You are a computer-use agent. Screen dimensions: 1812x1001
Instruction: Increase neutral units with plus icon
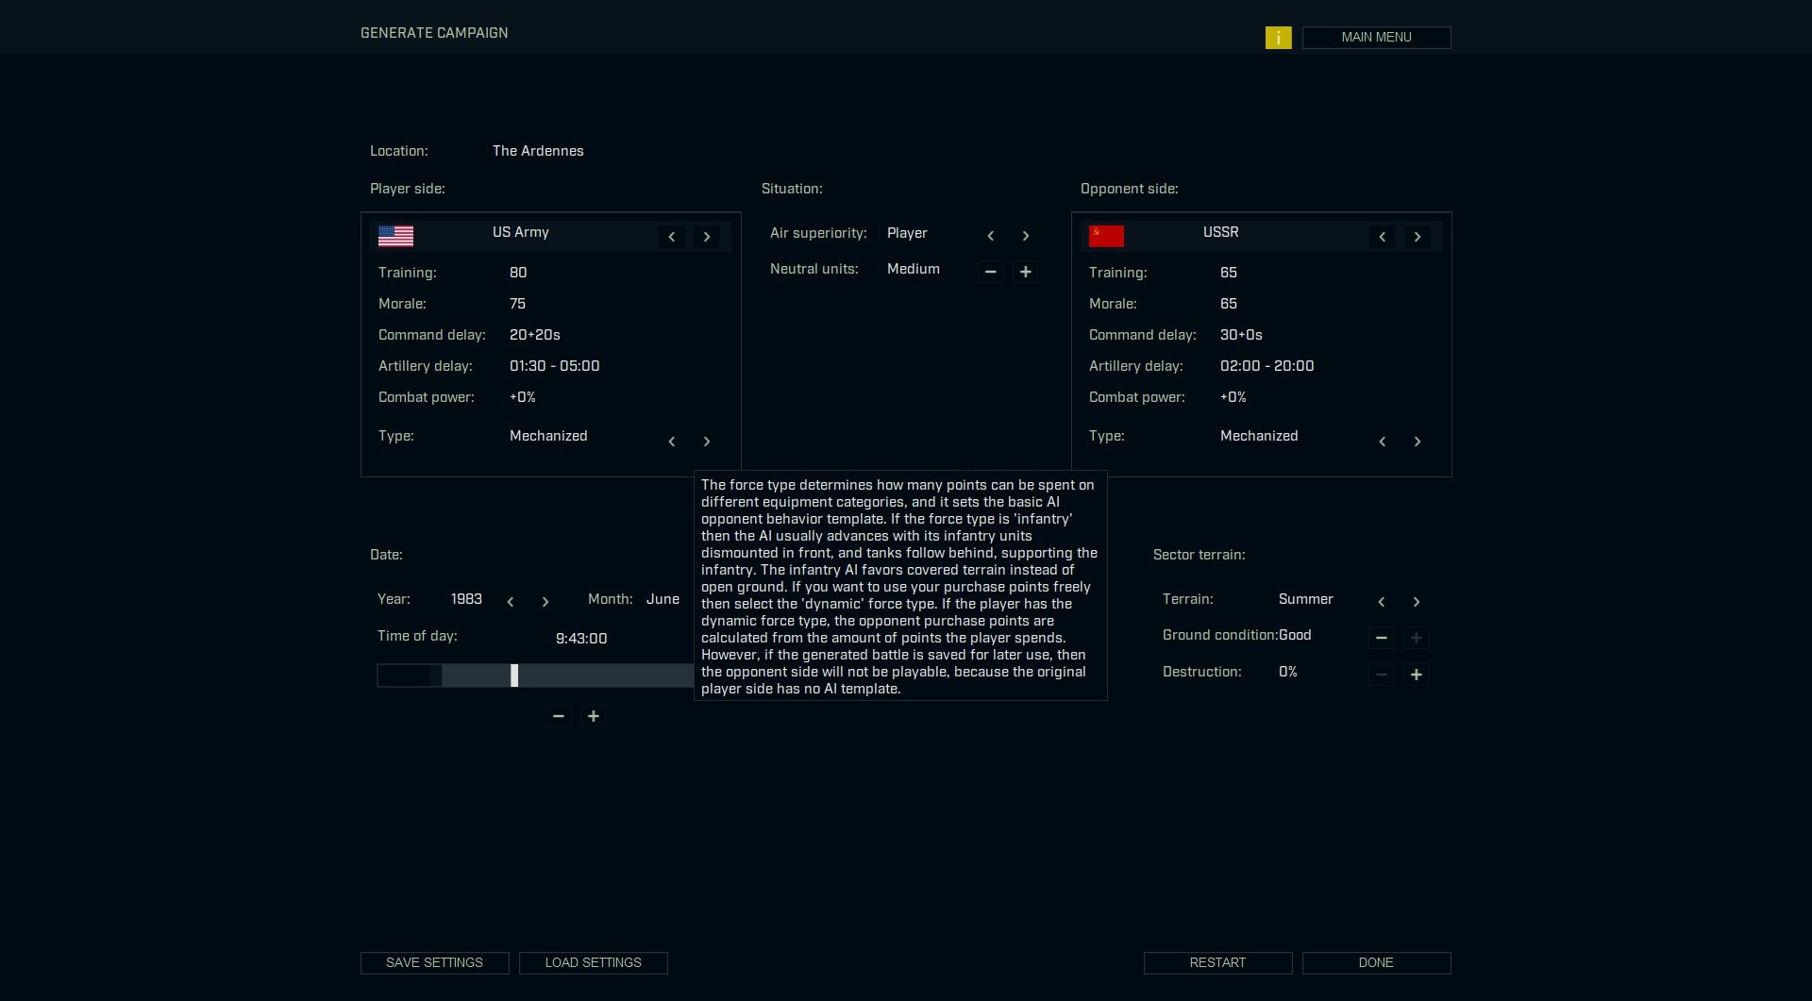coord(1026,272)
